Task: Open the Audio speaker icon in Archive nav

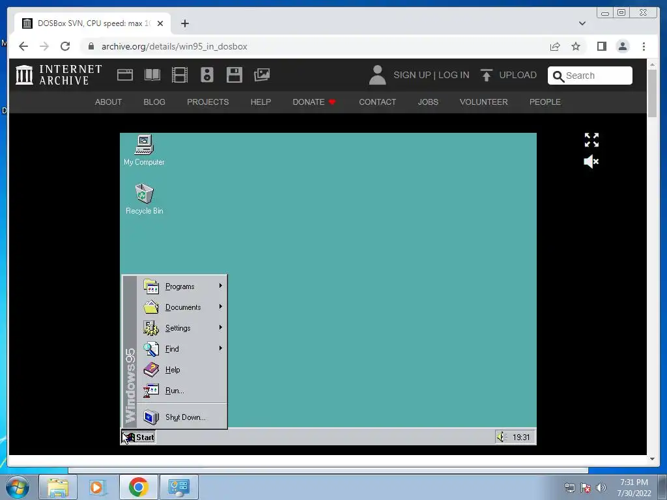Action: click(x=207, y=75)
